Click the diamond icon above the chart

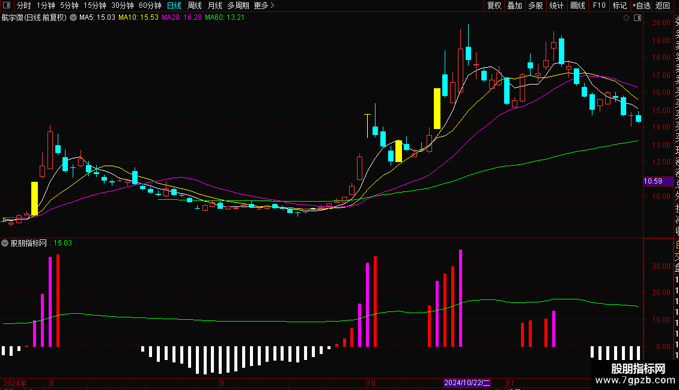(x=626, y=18)
